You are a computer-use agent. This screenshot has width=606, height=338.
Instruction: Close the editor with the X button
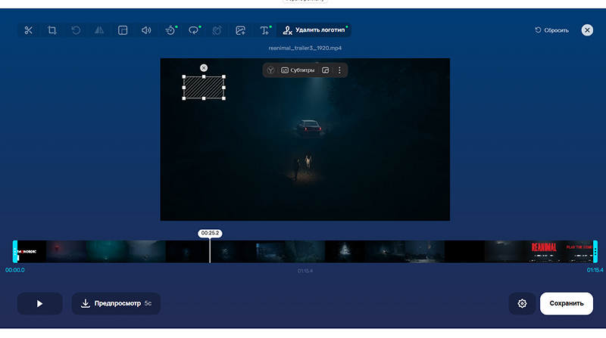coord(587,30)
